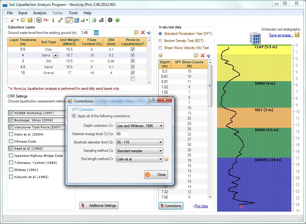Click the Corrections dialog help question button
The image size is (306, 224).
tap(153, 100)
